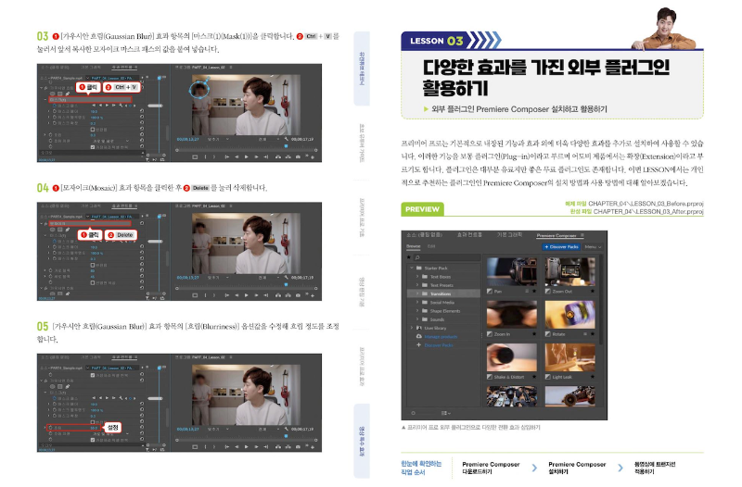The image size is (742, 487).
Task: Expand the Text Boxes folder
Action: [x=417, y=276]
